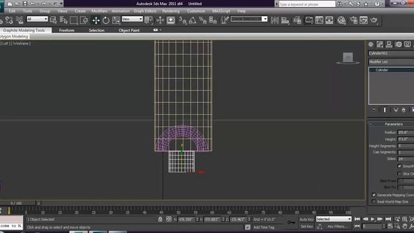414x233 pixels.
Task: Click the Use Pivot Point Center icon
Action: pos(149,20)
